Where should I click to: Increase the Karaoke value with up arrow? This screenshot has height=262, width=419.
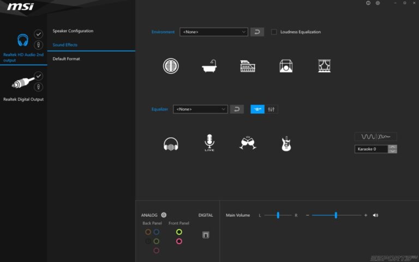click(393, 147)
